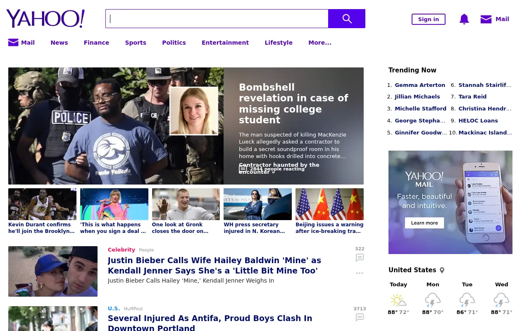Open Mail via header envelope icon
The image size is (529, 331).
click(486, 19)
